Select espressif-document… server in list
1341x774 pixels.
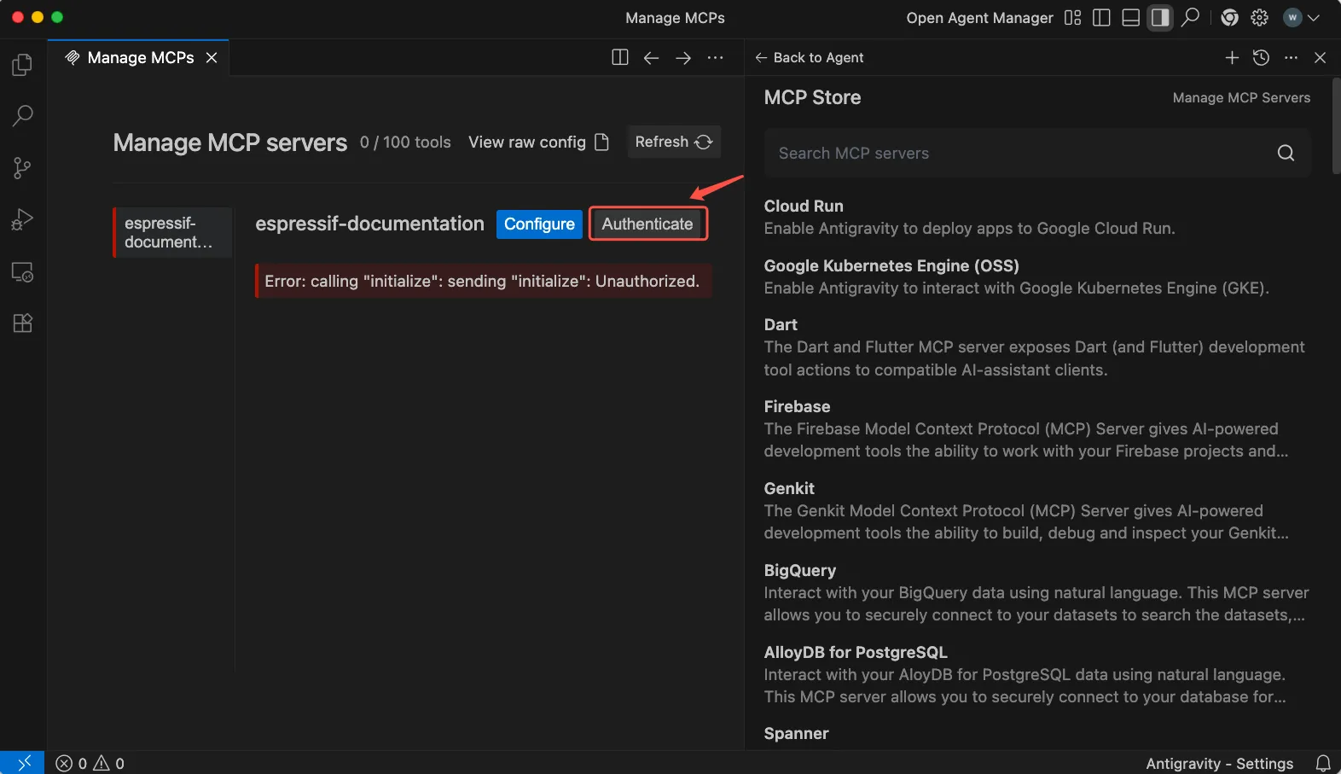(x=172, y=233)
